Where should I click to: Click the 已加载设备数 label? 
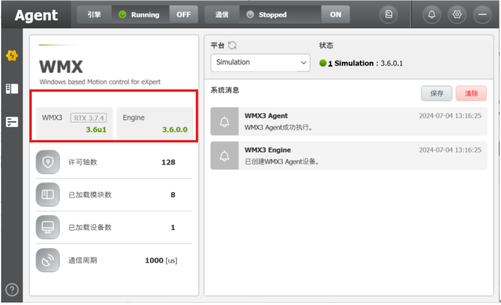(90, 227)
